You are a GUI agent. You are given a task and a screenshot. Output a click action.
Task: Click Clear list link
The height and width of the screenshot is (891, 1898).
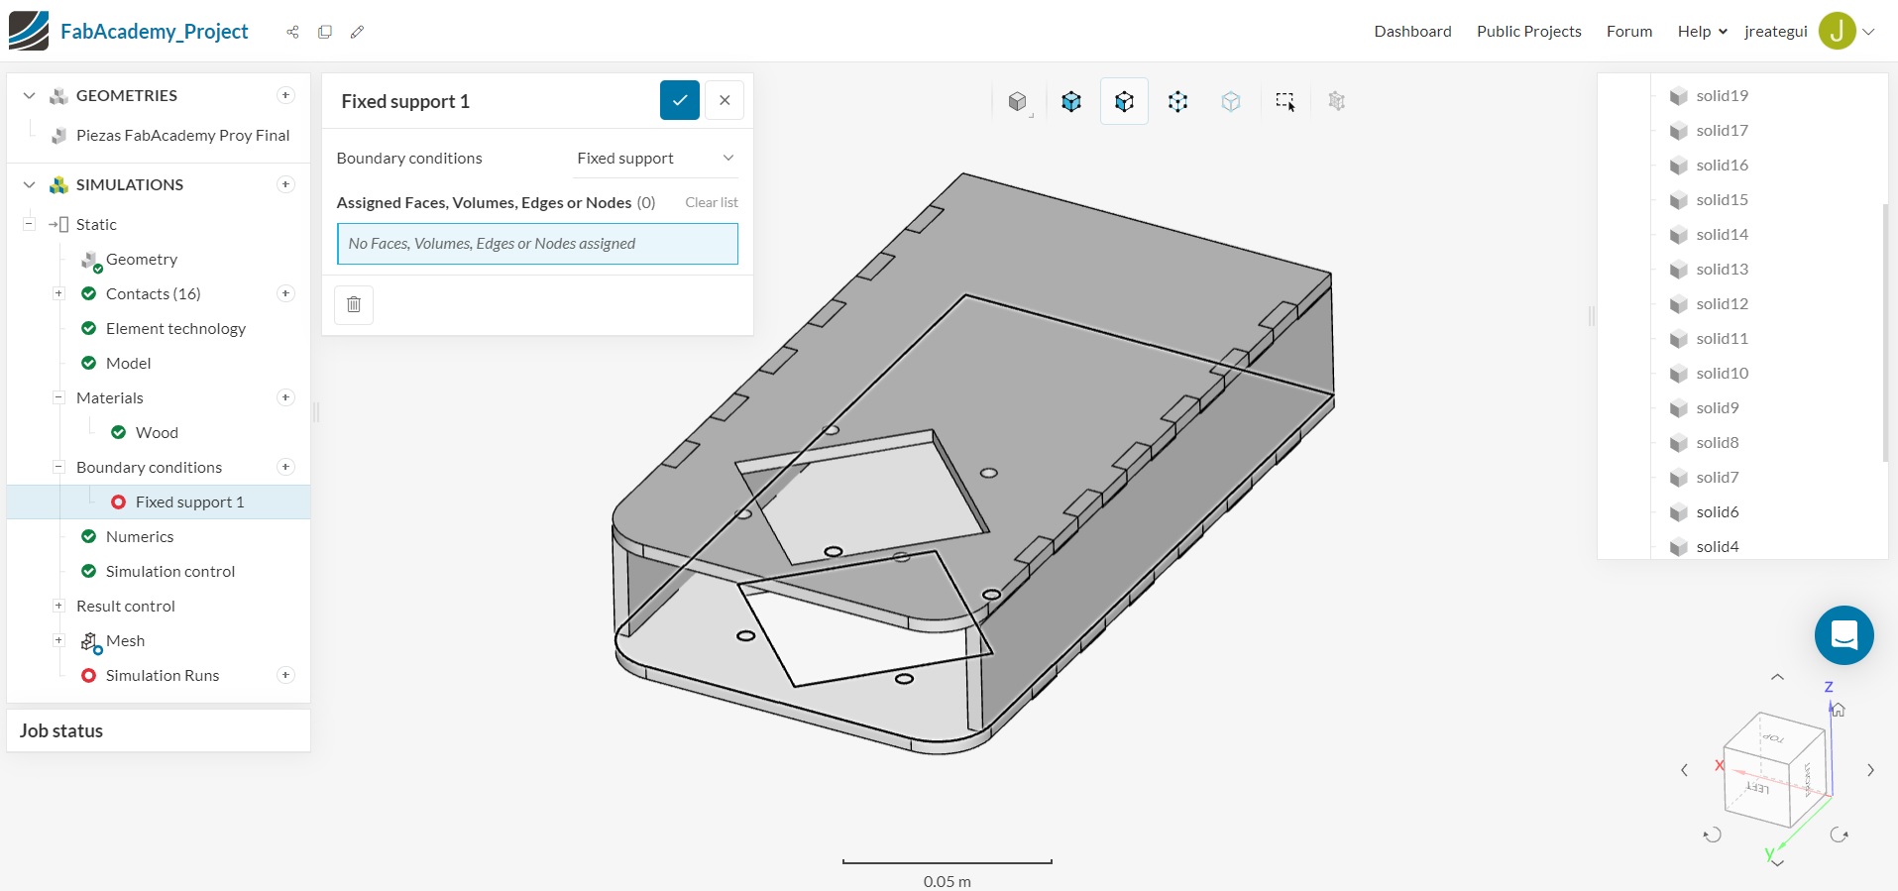pos(712,202)
